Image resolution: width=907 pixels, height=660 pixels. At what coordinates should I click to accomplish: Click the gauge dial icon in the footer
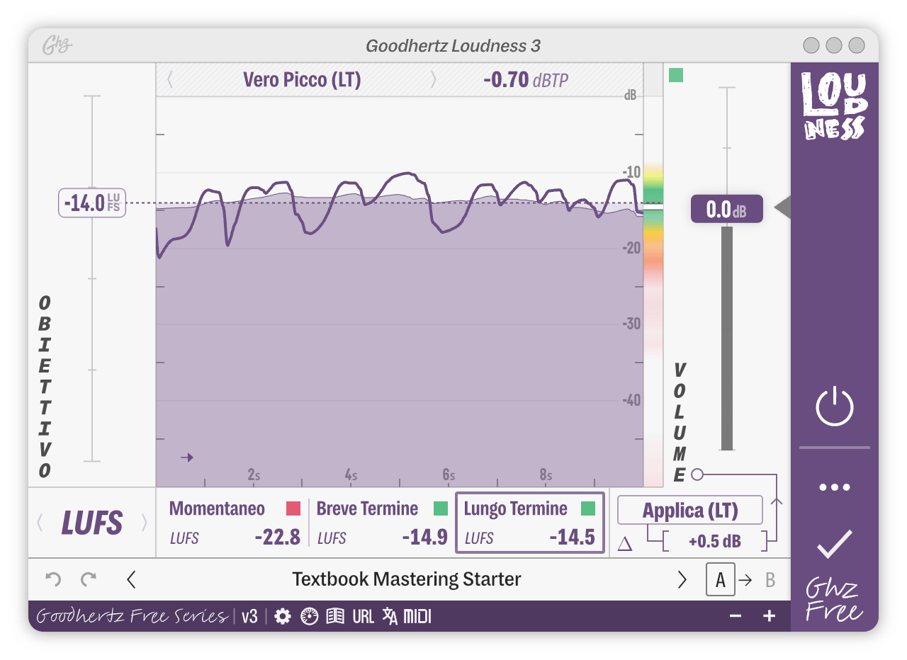point(309,617)
